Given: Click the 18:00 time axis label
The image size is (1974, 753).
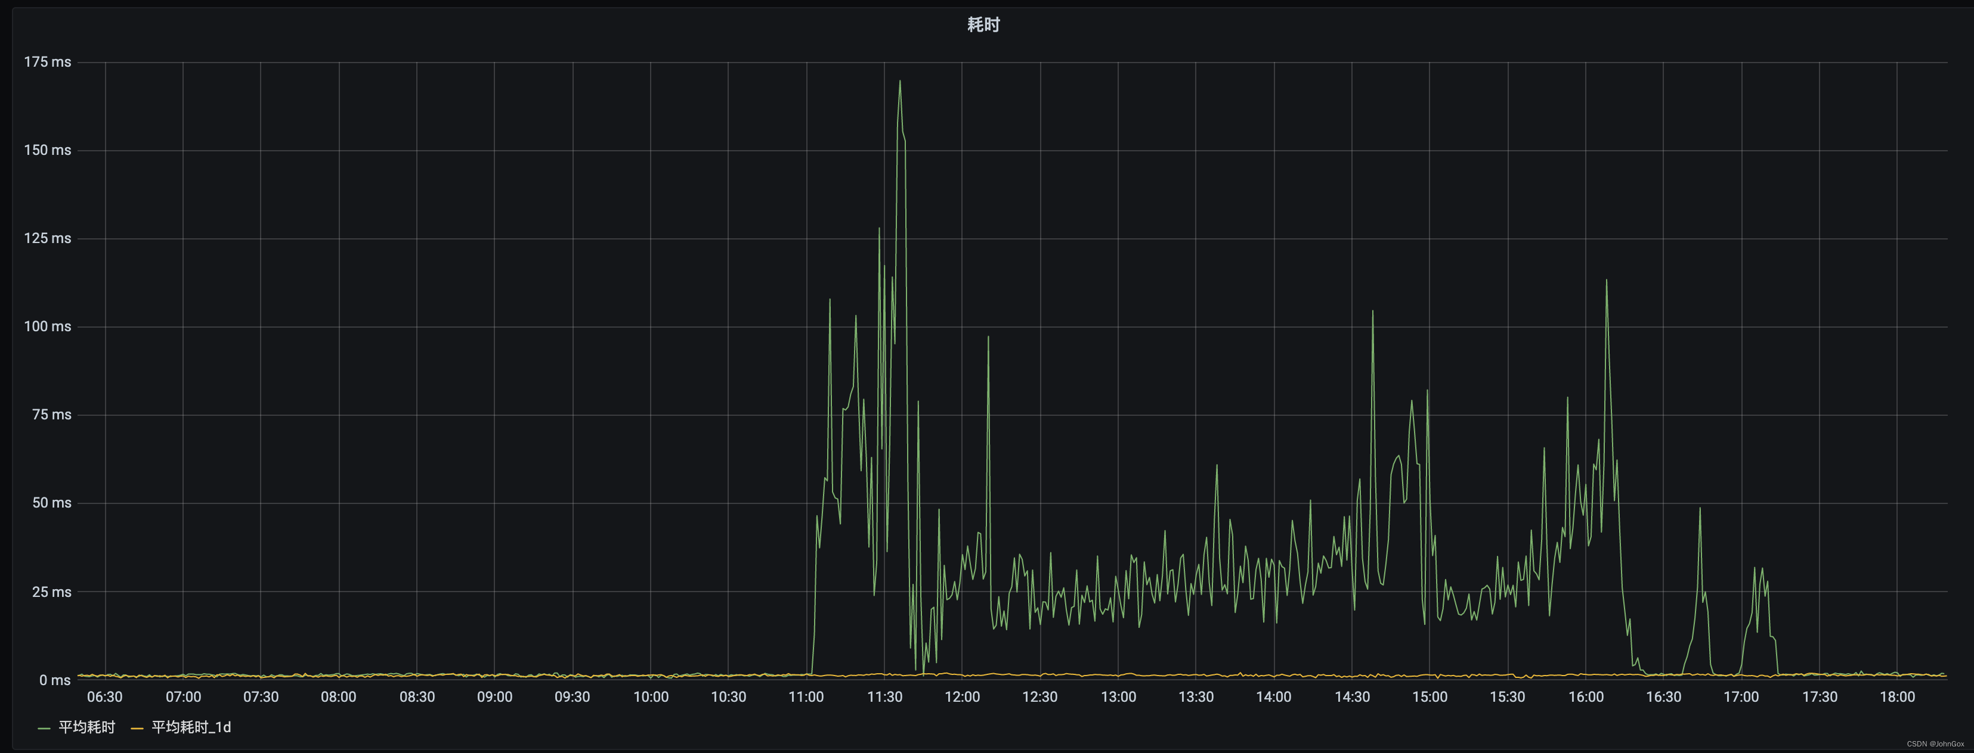Looking at the screenshot, I should click(x=1898, y=696).
